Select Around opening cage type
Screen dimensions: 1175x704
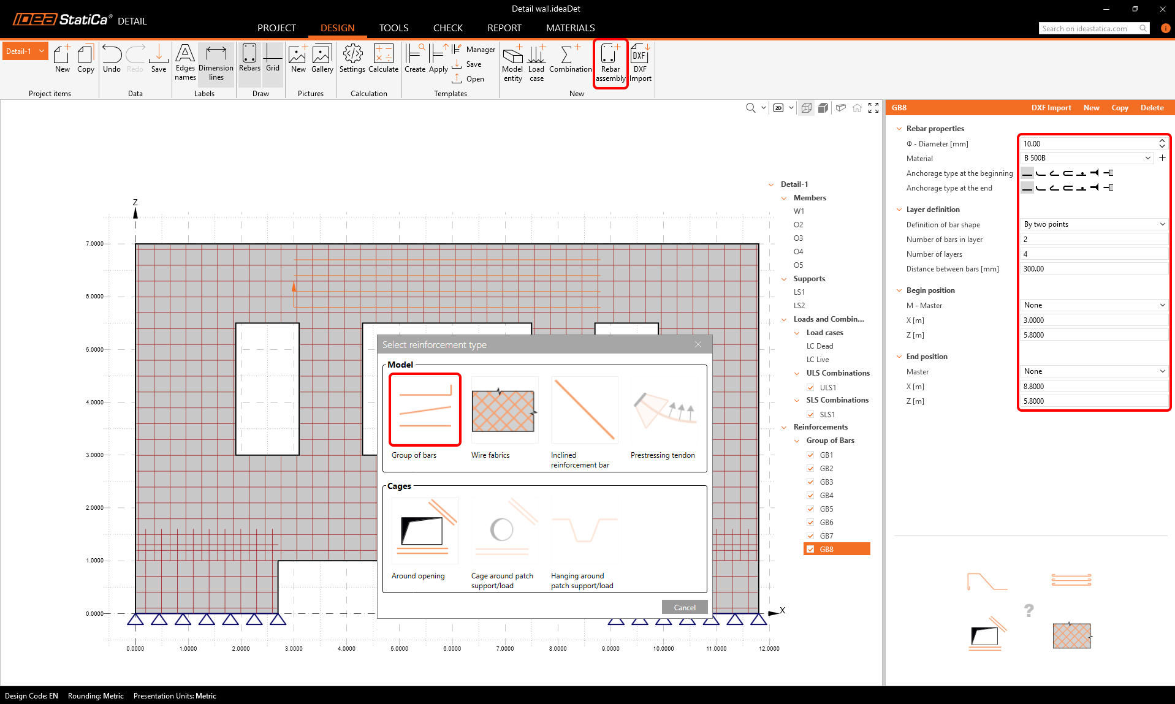[425, 531]
